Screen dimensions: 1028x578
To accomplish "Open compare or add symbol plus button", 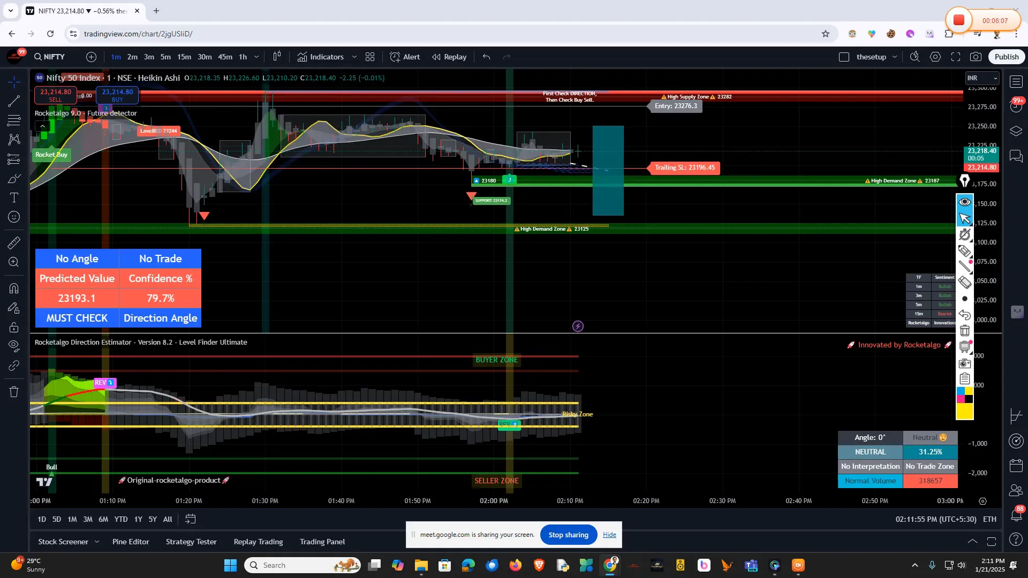I will (x=92, y=57).
